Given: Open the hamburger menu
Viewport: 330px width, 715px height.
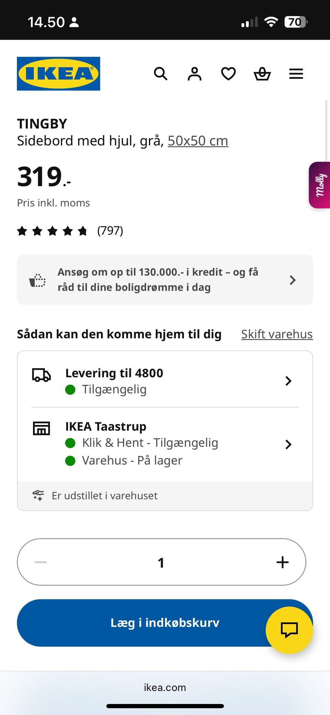Looking at the screenshot, I should tap(296, 74).
